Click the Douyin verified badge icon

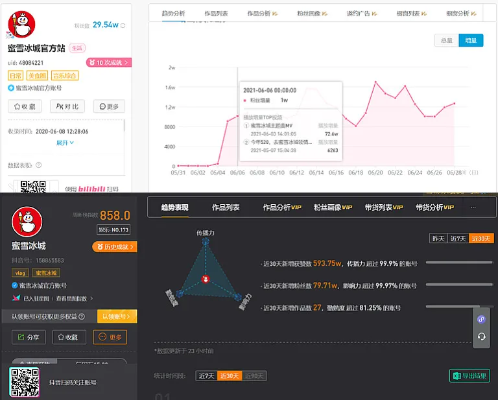point(14,285)
